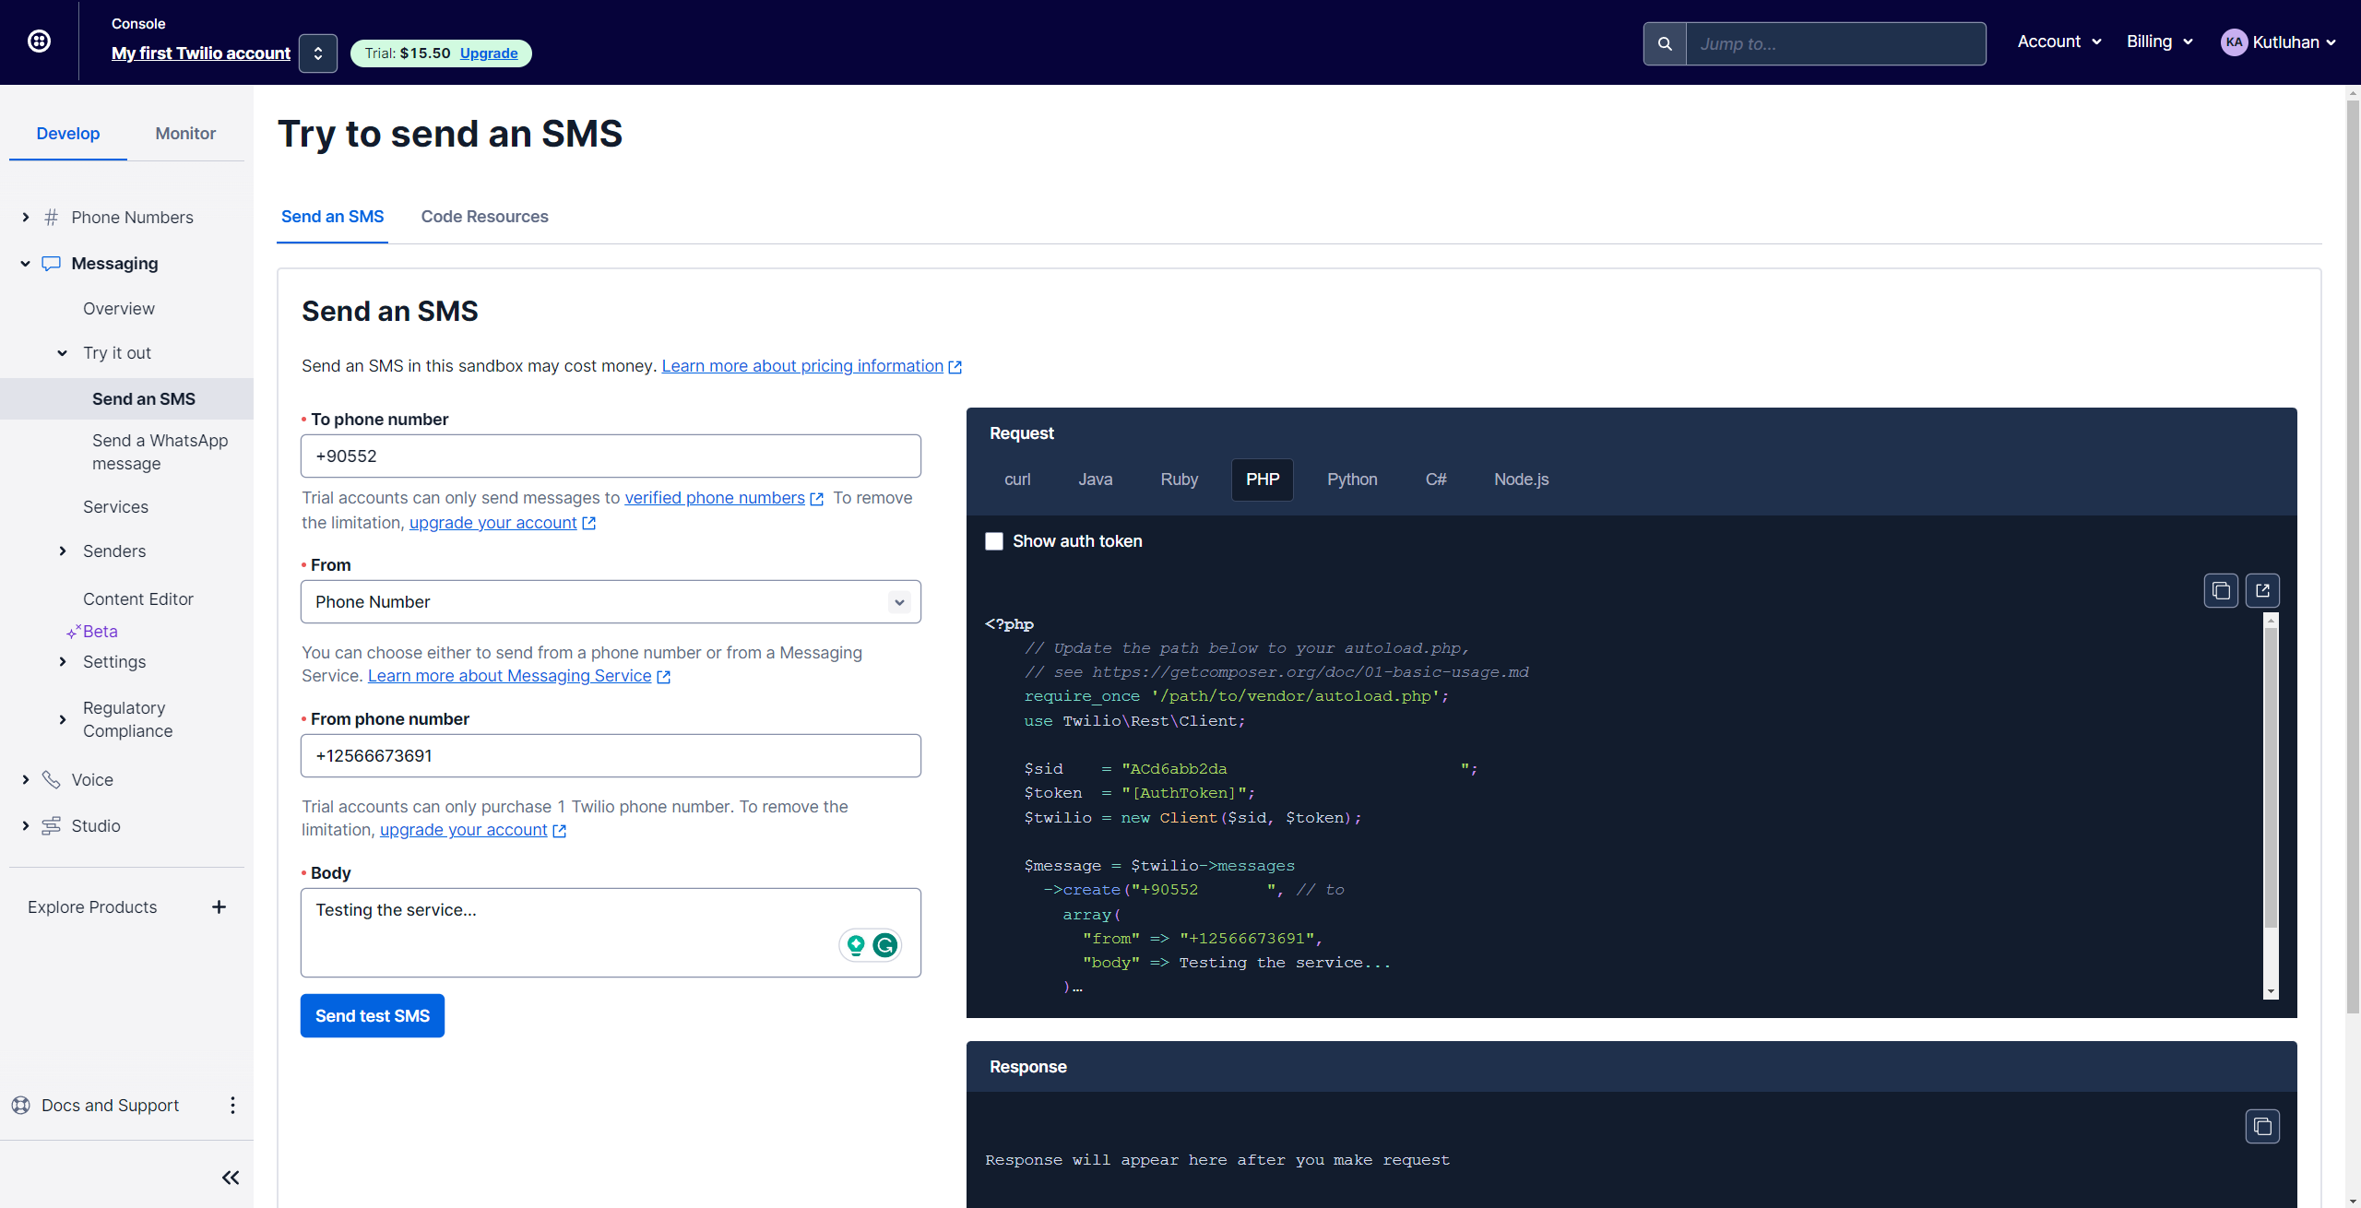This screenshot has height=1208, width=2361.
Task: Click the Messaging sidebar icon
Action: click(x=49, y=262)
